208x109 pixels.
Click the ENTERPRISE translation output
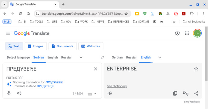pyautogui.click(x=122, y=69)
